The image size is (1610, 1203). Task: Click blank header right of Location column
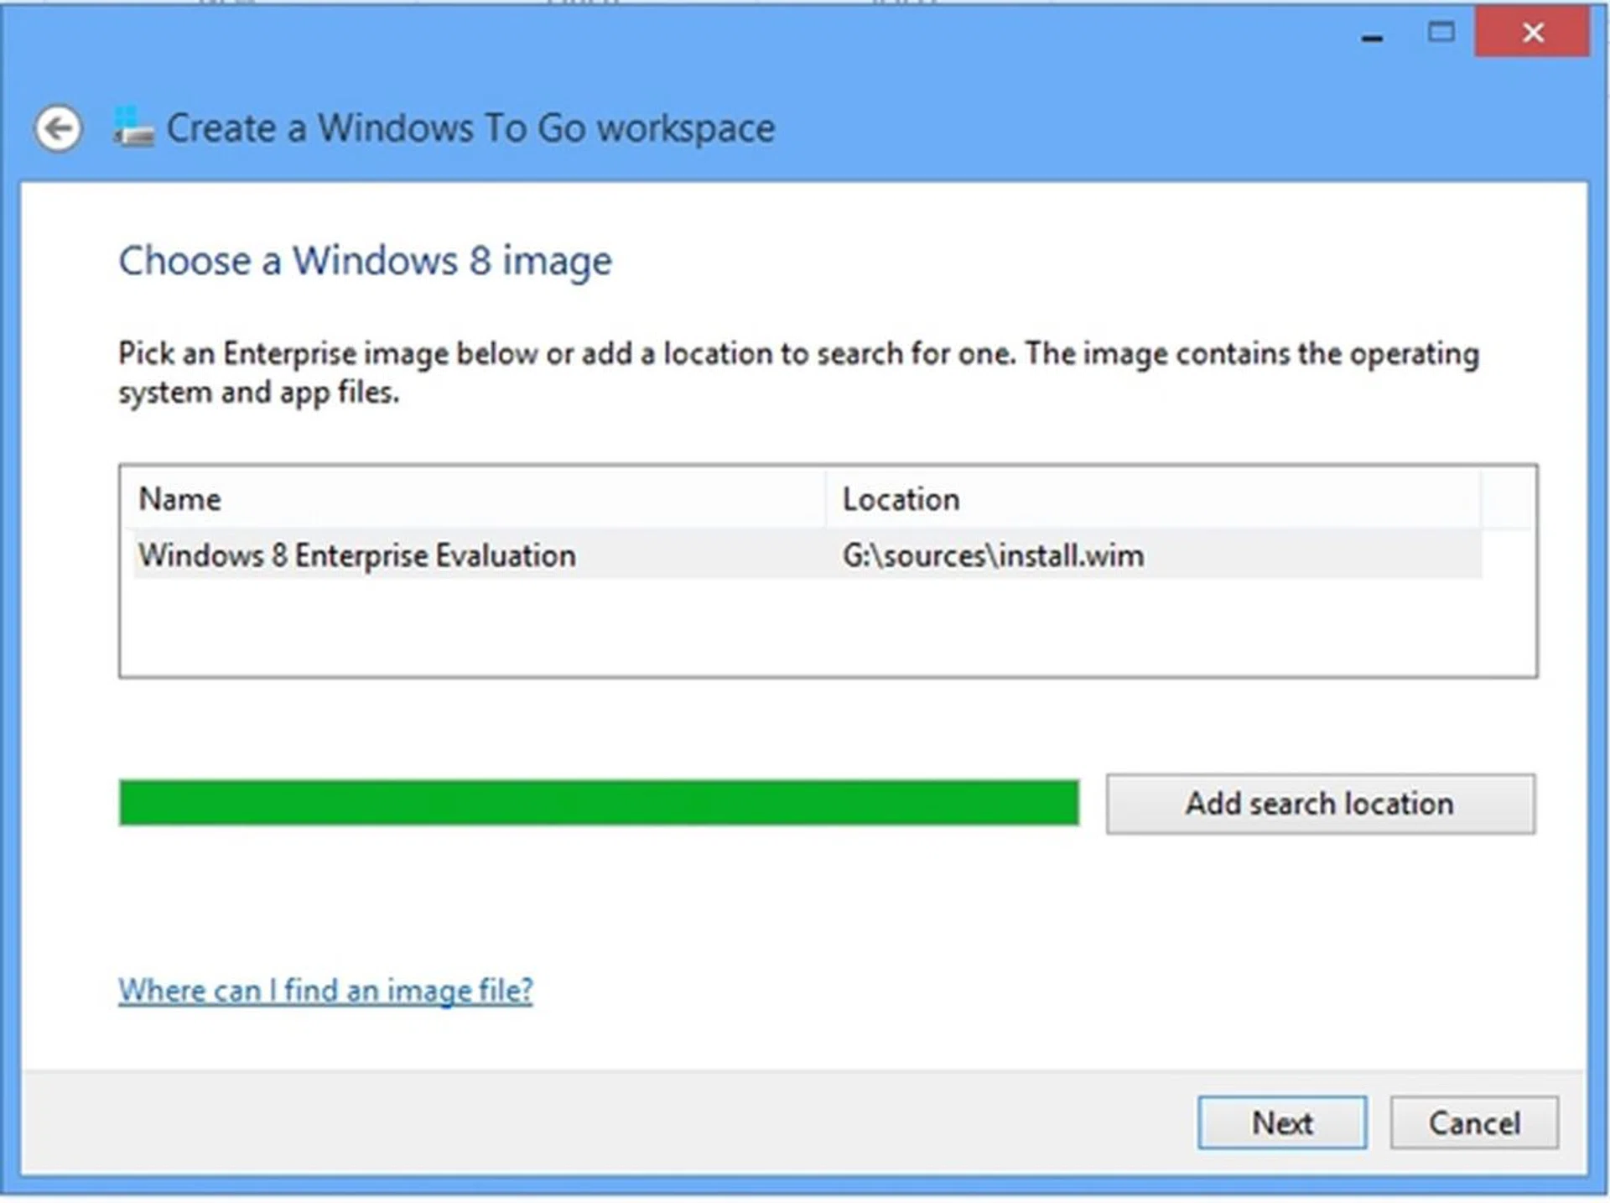(x=1508, y=499)
